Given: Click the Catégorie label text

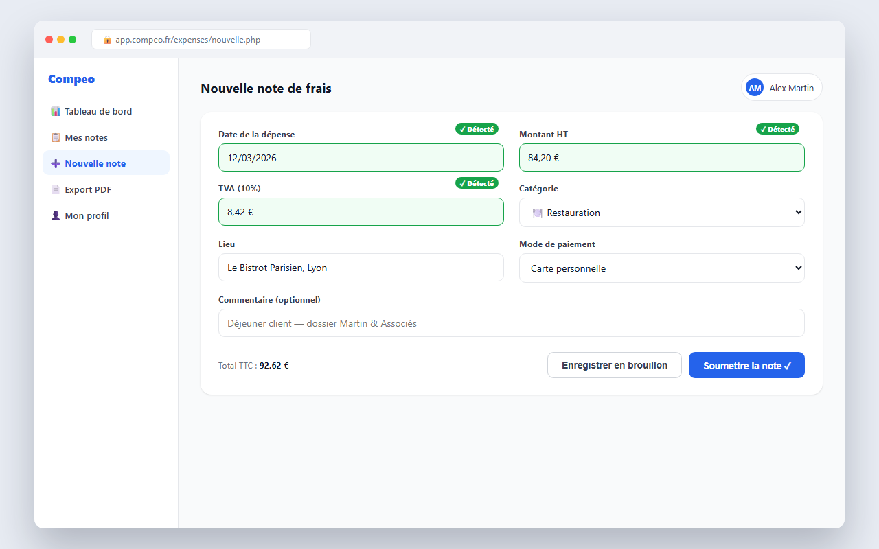Looking at the screenshot, I should (x=538, y=189).
